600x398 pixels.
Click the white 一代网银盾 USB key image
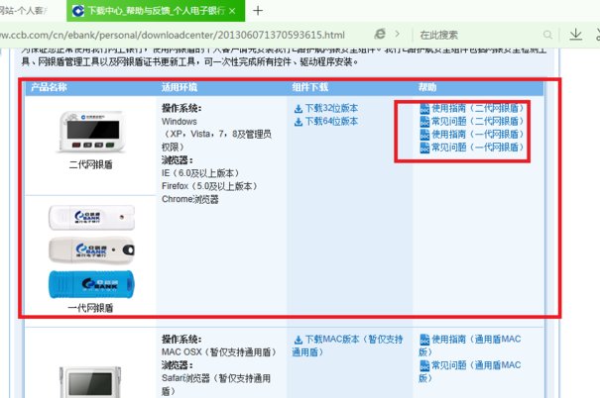[x=92, y=218]
